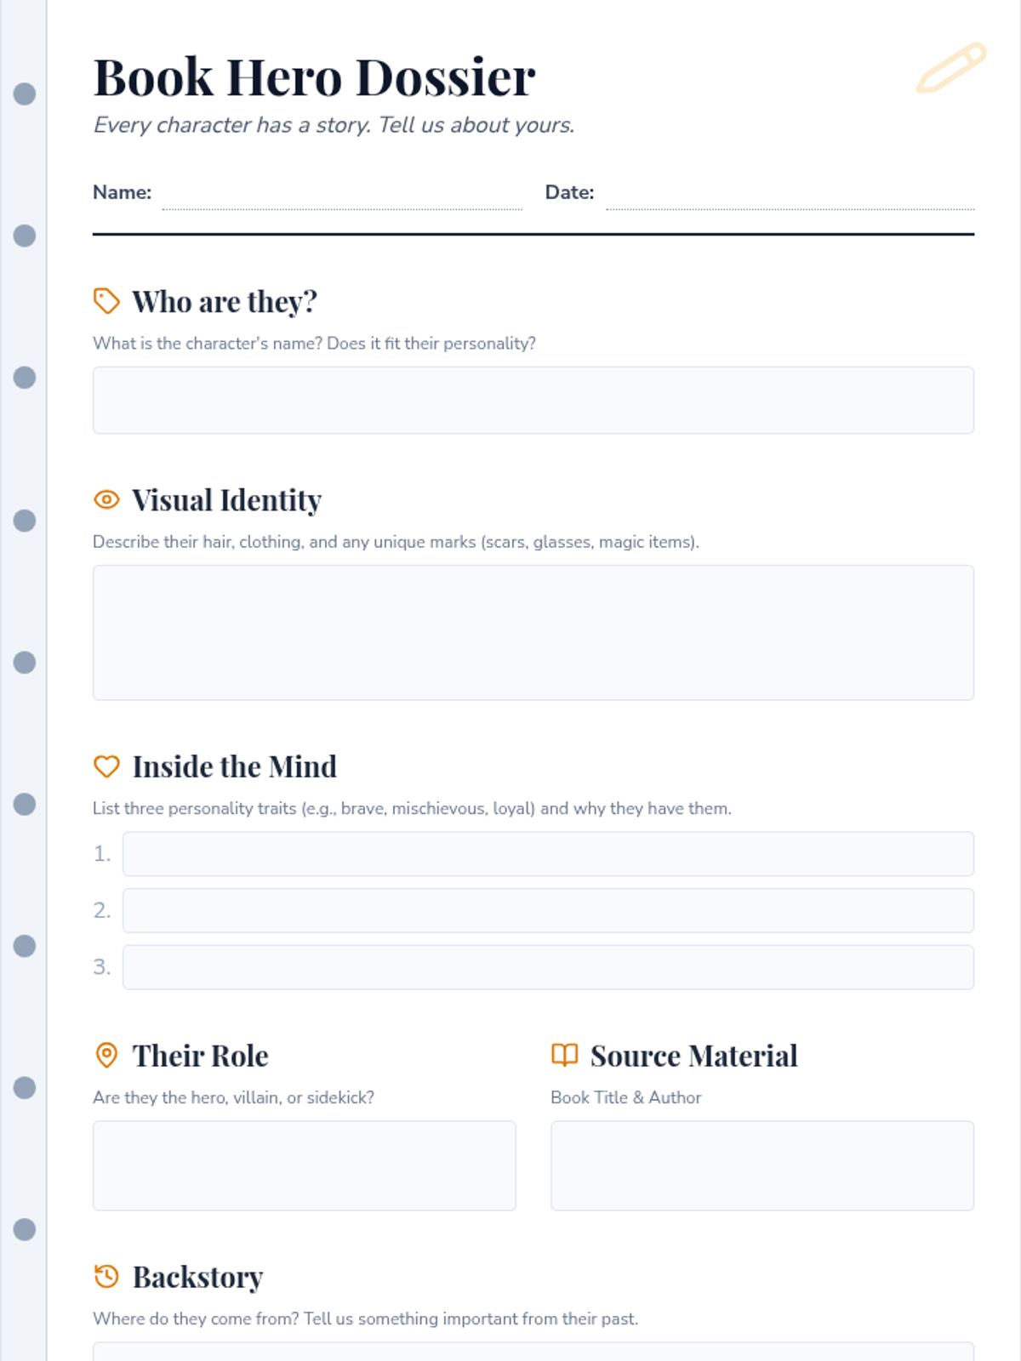The width and height of the screenshot is (1021, 1361).
Task: Focus the character's name answer box
Action: [x=533, y=400]
